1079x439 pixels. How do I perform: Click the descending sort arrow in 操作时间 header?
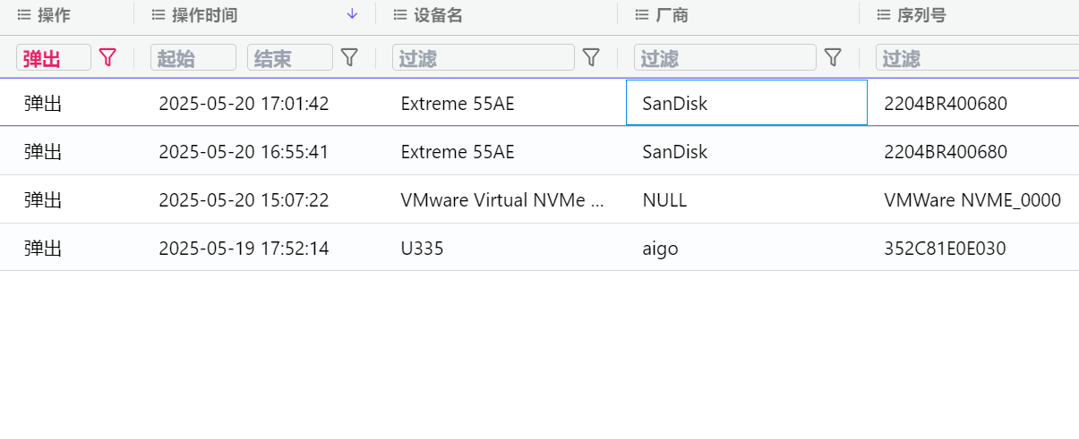click(352, 14)
